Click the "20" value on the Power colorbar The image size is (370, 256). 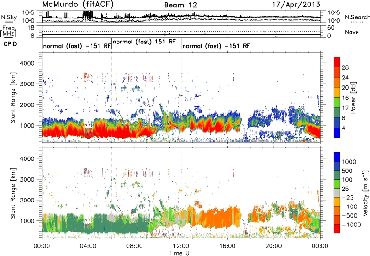point(345,88)
